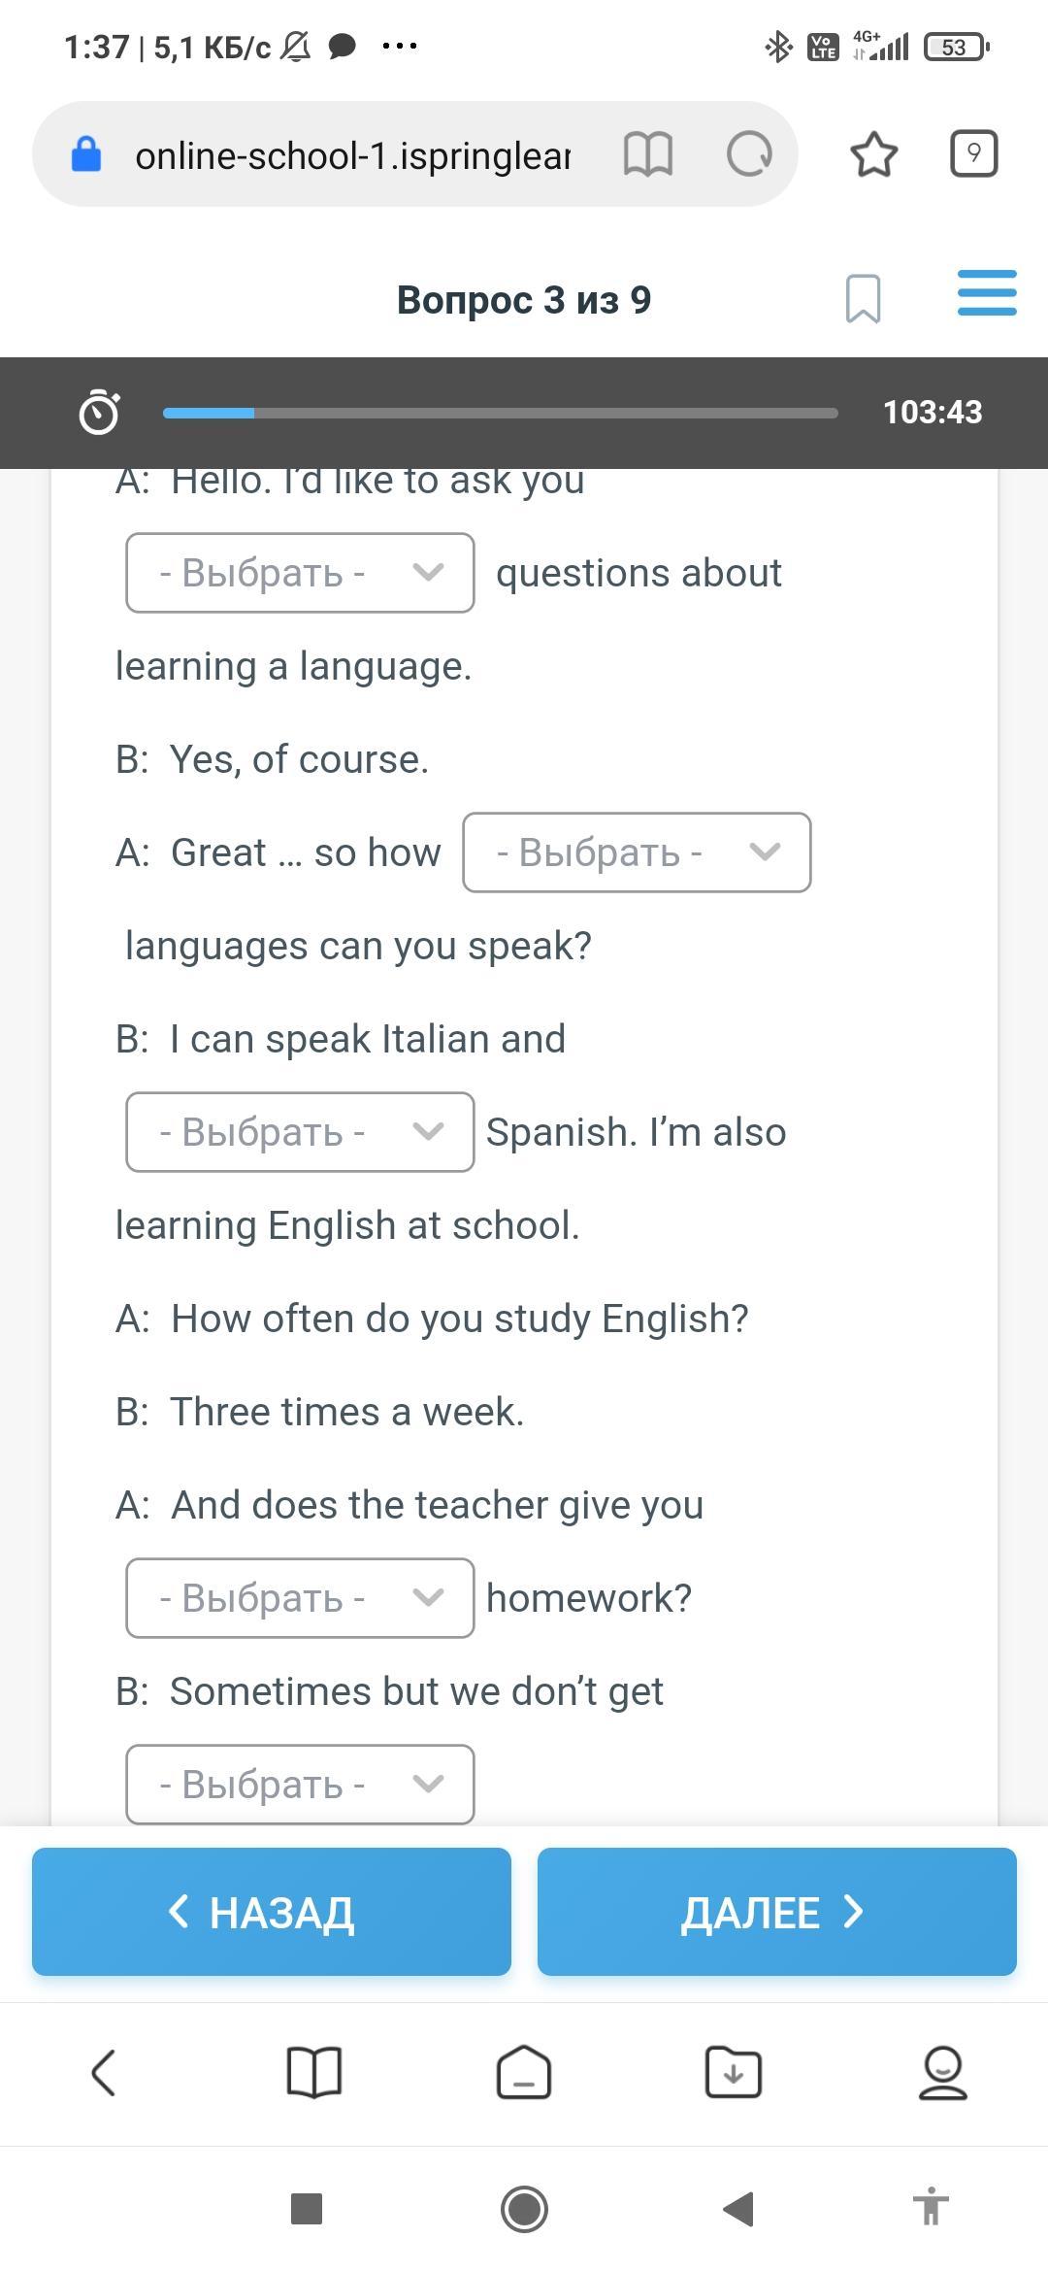Image resolution: width=1048 pixels, height=2272 pixels.
Task: Go to browser home page icon
Action: [x=524, y=2073]
